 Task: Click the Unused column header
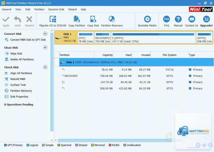pyautogui.click(x=141, y=55)
